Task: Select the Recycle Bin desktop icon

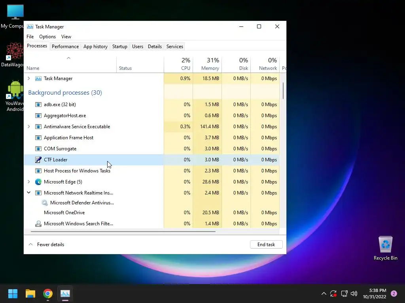Action: click(x=385, y=249)
